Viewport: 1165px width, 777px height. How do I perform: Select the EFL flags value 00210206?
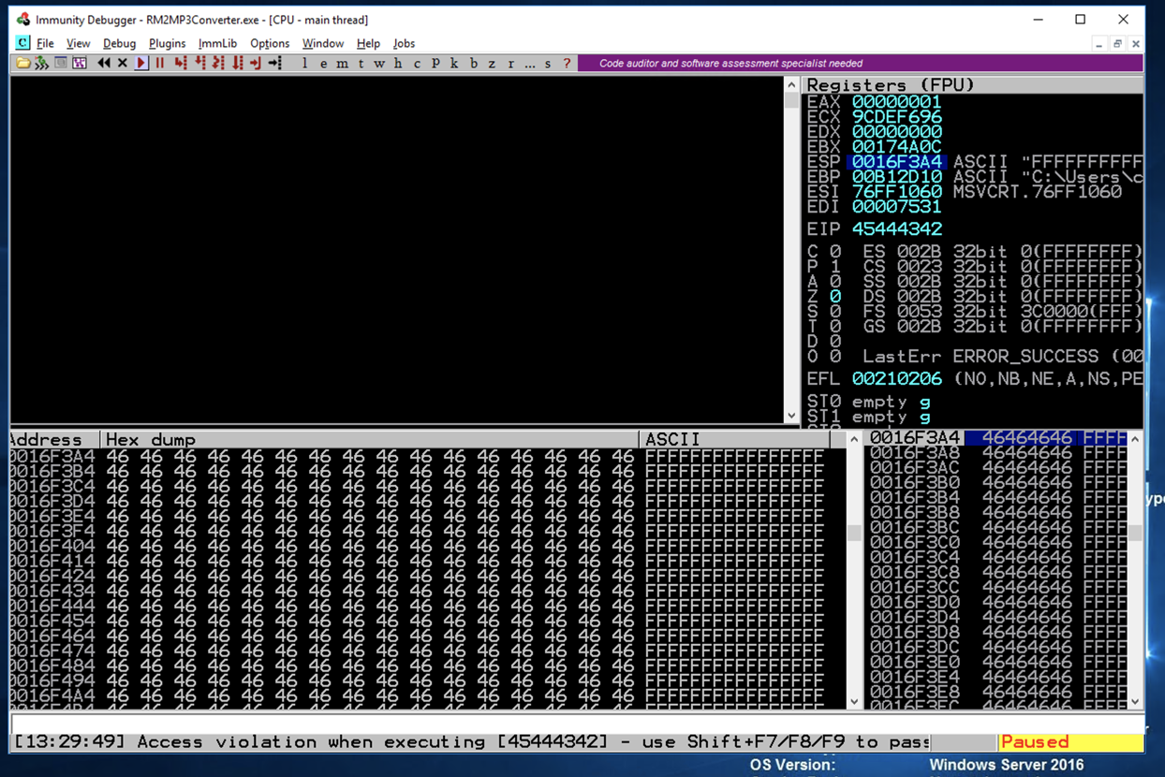(x=897, y=378)
